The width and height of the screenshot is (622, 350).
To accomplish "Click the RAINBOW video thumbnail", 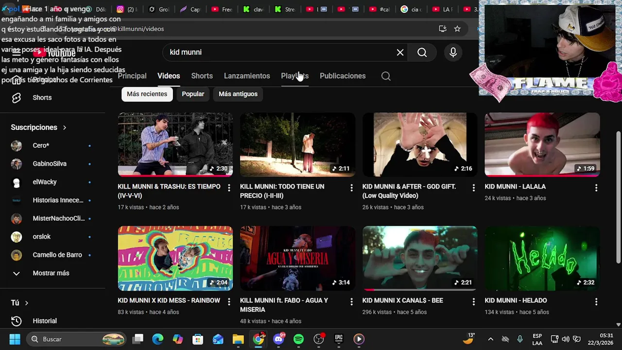I will [x=175, y=258].
